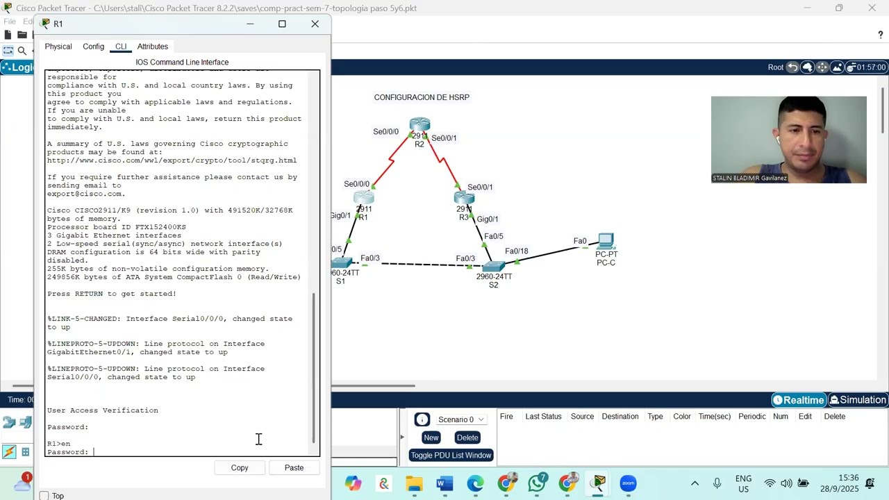889x500 pixels.
Task: Show hidden icons in the system tray
Action: coord(695,483)
